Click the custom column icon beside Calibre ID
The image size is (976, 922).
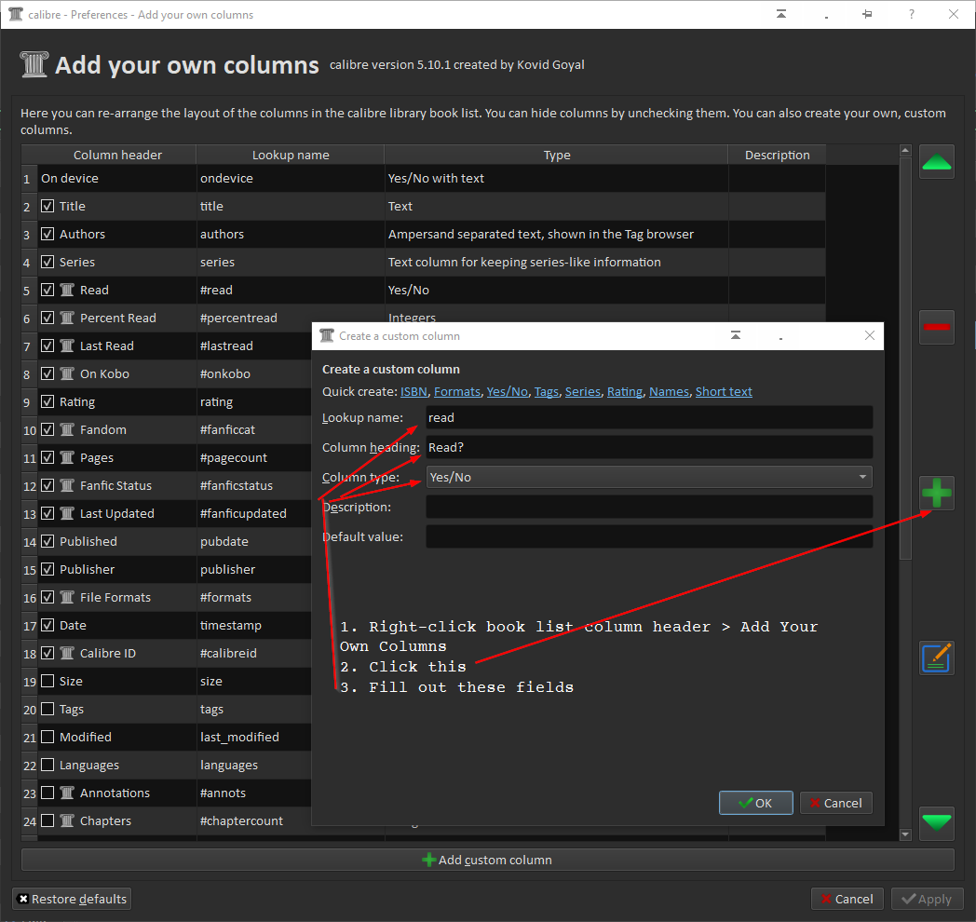(x=67, y=653)
